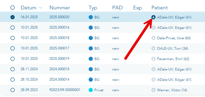Screen dimensions: 205x97
Task: Click invoice number 2025.000018
Action: click(59, 38)
